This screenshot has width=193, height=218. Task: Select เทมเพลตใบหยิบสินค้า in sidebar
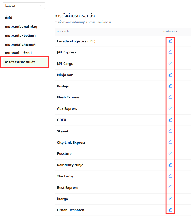(x=20, y=36)
